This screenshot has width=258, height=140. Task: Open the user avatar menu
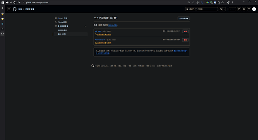tap(254, 9)
